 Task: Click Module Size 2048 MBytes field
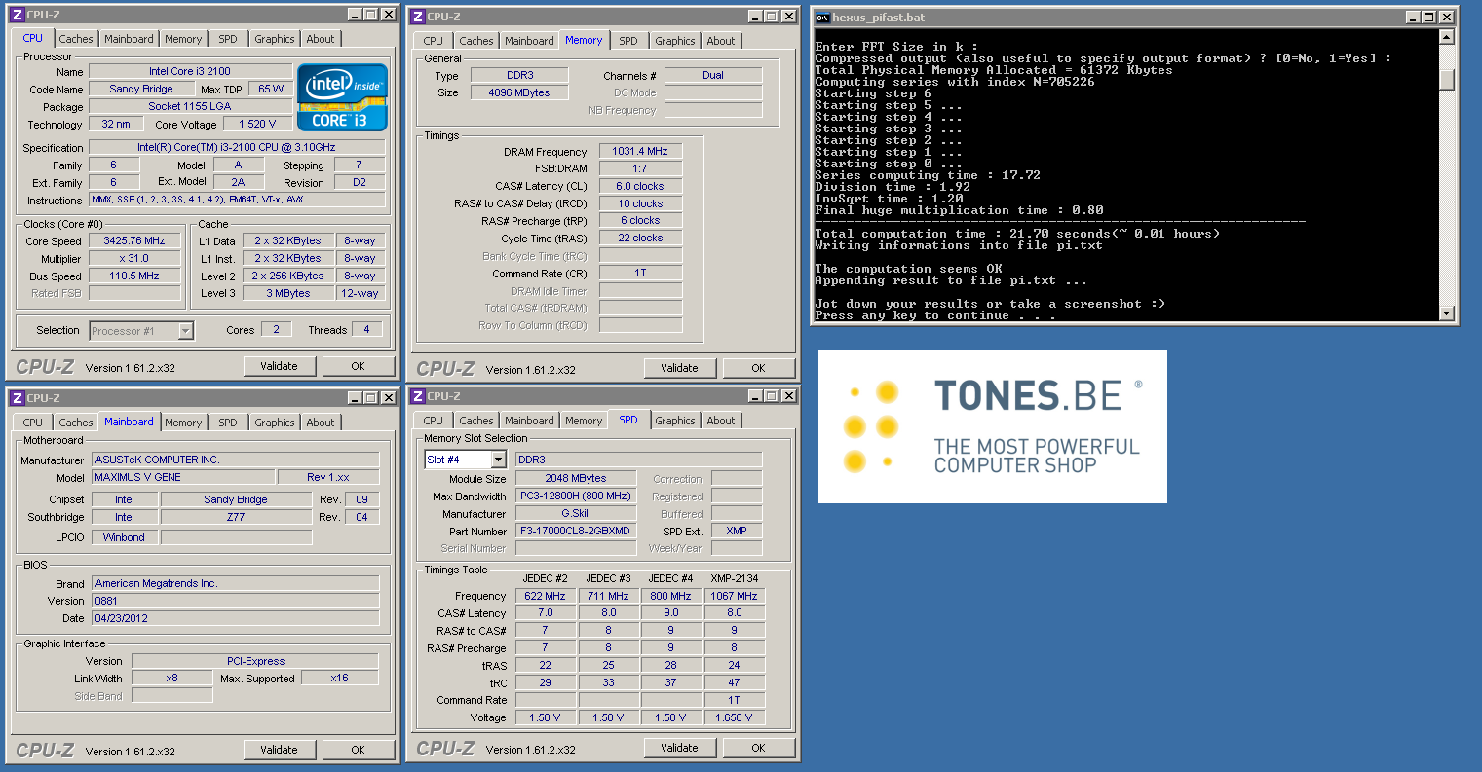coord(575,478)
